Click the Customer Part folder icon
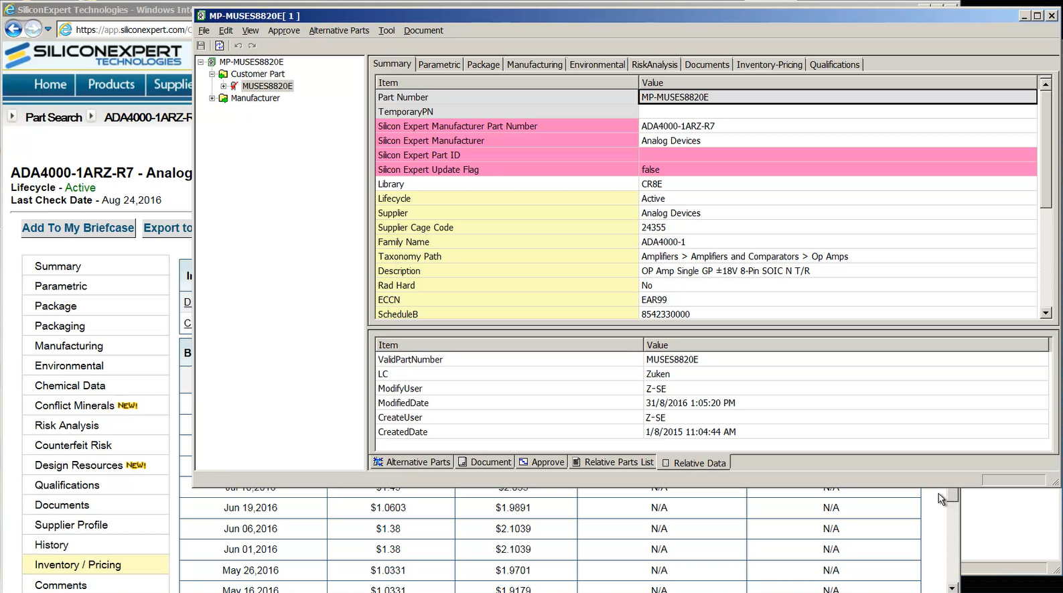The image size is (1063, 593). click(224, 74)
